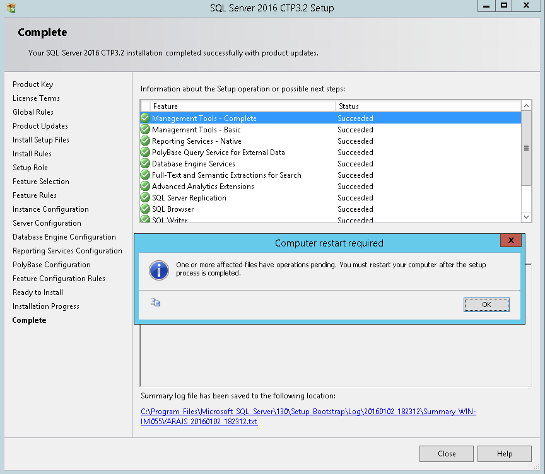Click Install Rules step in sidebar
This screenshot has width=545, height=474.
click(32, 154)
